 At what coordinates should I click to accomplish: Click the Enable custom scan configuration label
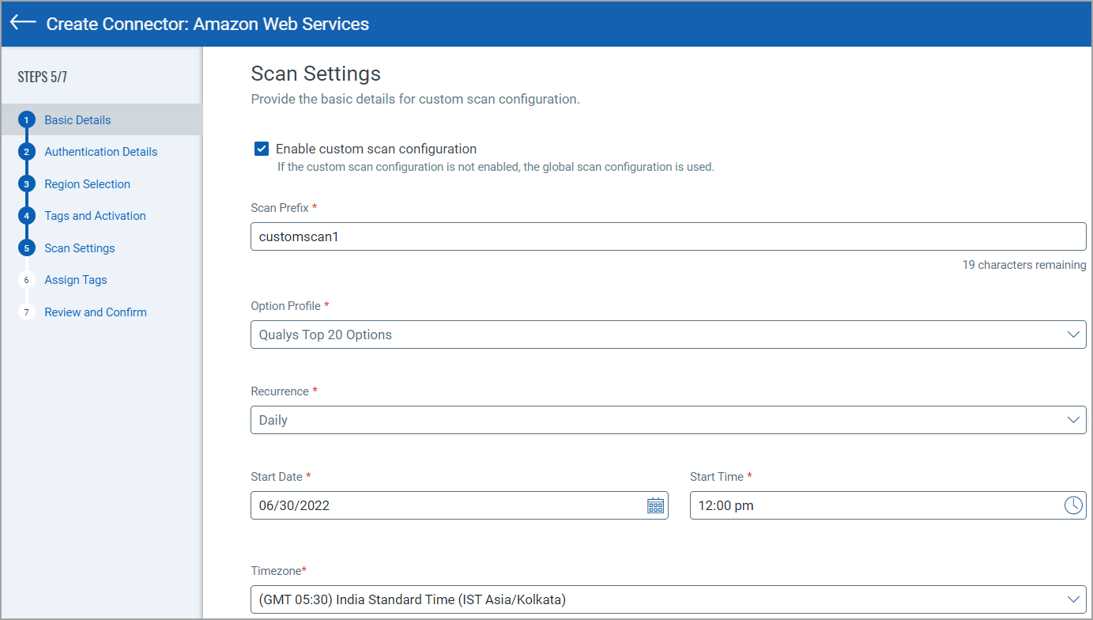(376, 149)
